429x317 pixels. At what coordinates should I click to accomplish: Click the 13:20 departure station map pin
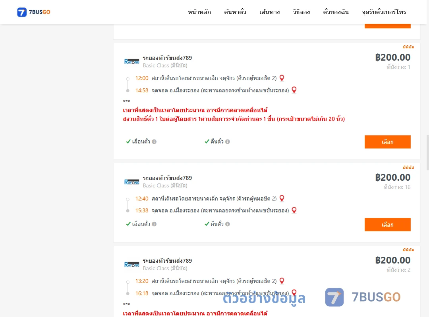pyautogui.click(x=282, y=281)
